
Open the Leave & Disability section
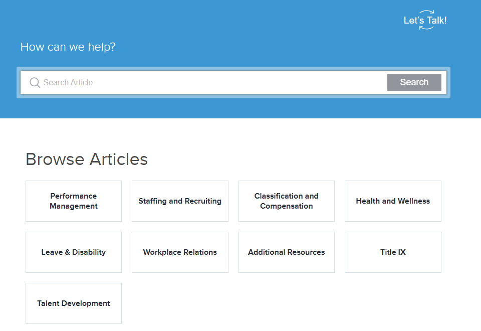coord(73,252)
